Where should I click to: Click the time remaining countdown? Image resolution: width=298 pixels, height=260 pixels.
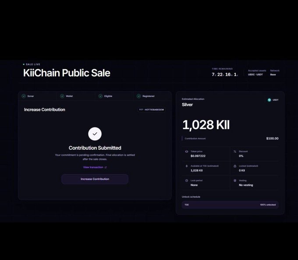click(x=225, y=74)
